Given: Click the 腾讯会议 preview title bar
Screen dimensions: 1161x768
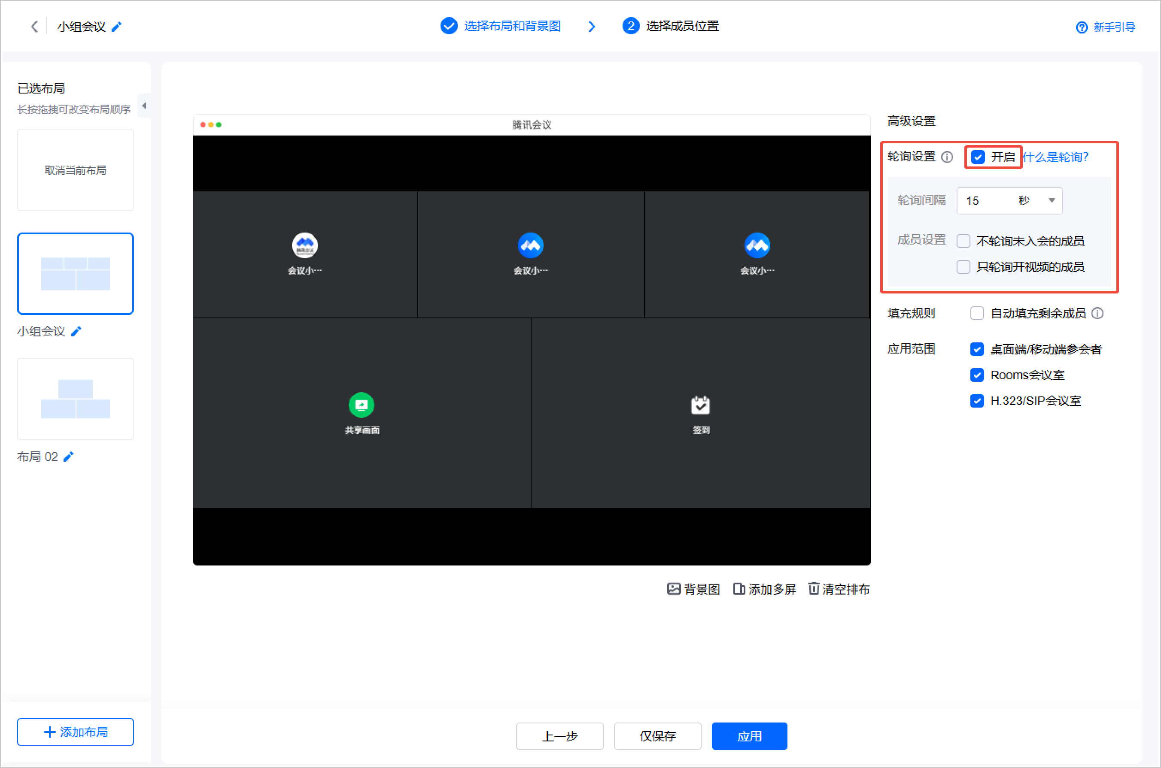Looking at the screenshot, I should point(532,125).
